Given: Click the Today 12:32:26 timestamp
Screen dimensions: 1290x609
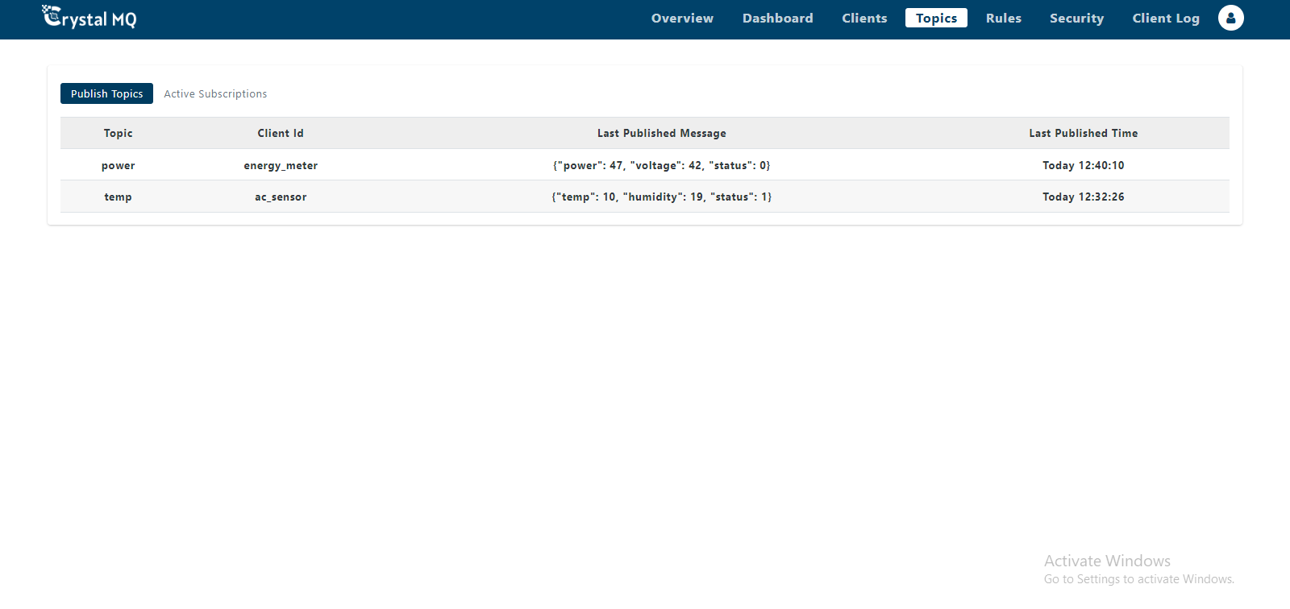Looking at the screenshot, I should pyautogui.click(x=1083, y=197).
